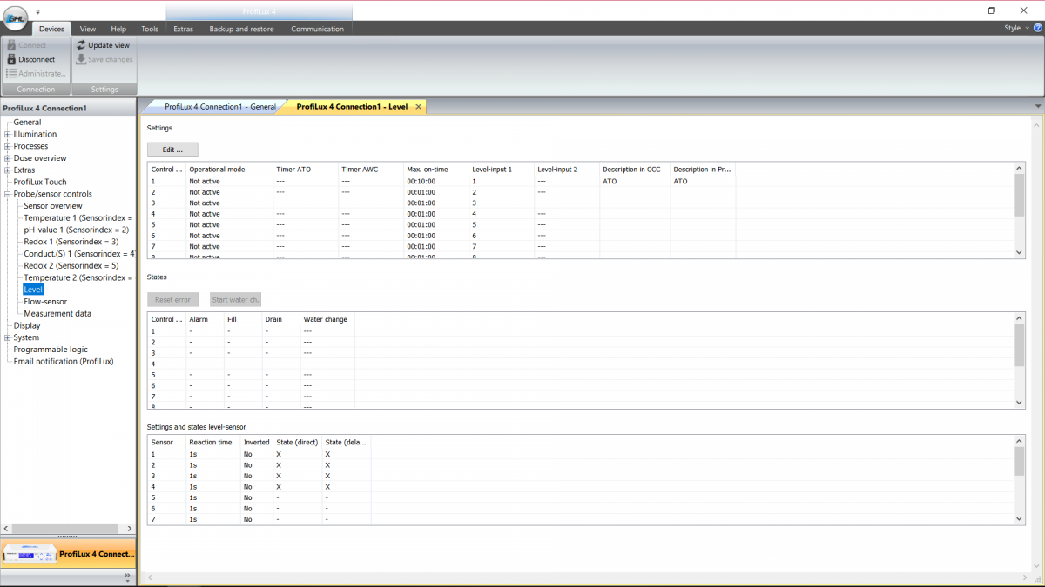The height and width of the screenshot is (587, 1045).
Task: Expand the Processes tree node
Action: pos(8,146)
